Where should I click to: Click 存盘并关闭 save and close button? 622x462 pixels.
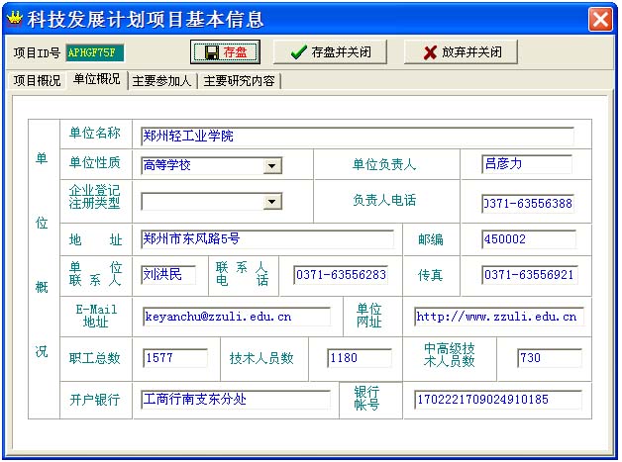point(330,52)
